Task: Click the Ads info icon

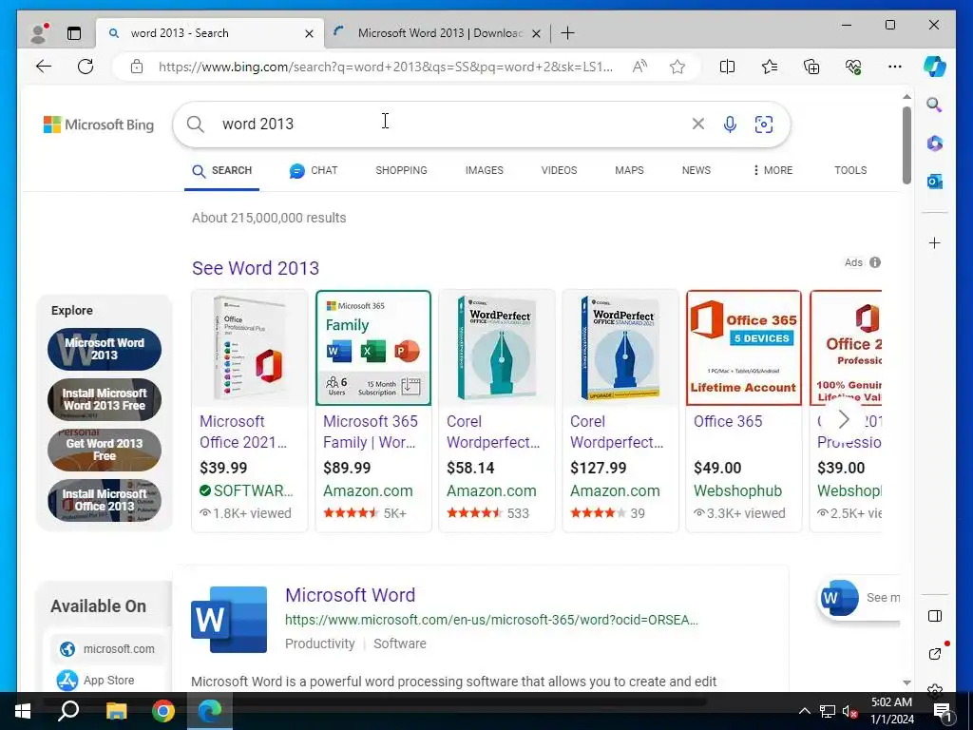Action: pos(875,262)
